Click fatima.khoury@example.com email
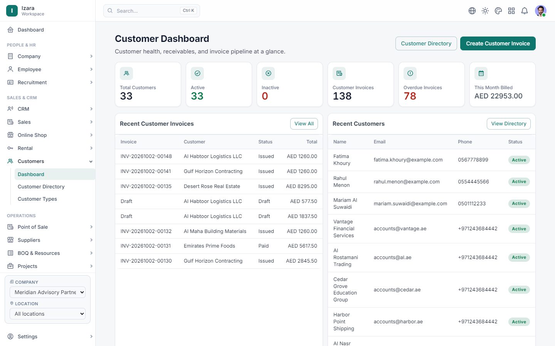The image size is (555, 346). coord(408,160)
